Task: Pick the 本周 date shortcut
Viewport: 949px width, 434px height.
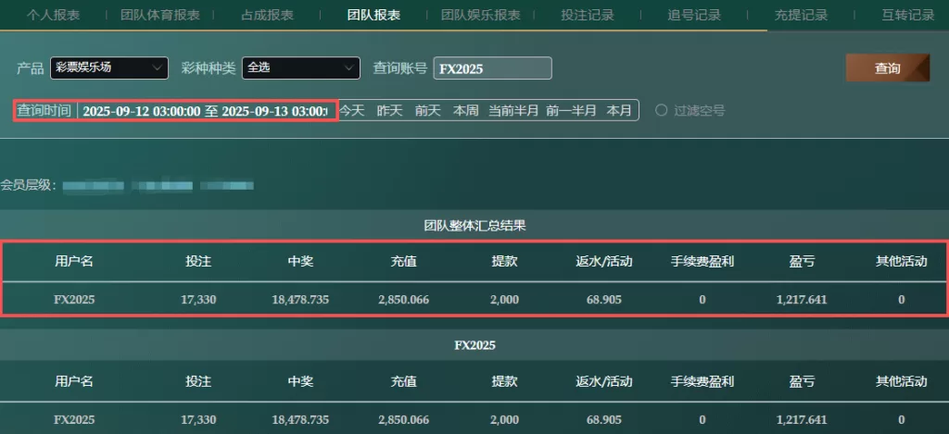Action: point(465,110)
